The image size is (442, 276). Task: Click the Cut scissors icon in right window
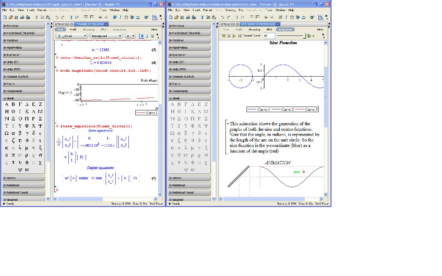(x=202, y=17)
